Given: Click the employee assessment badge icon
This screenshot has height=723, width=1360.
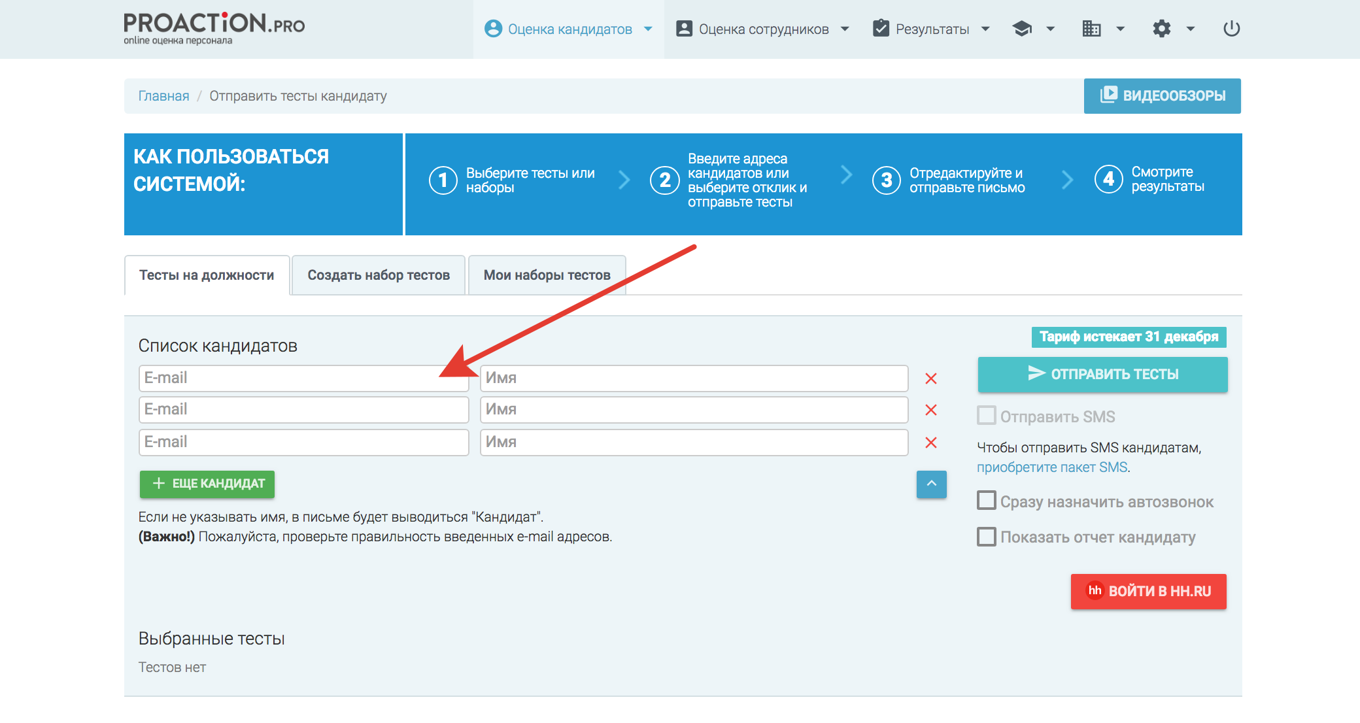Looking at the screenshot, I should point(684,29).
